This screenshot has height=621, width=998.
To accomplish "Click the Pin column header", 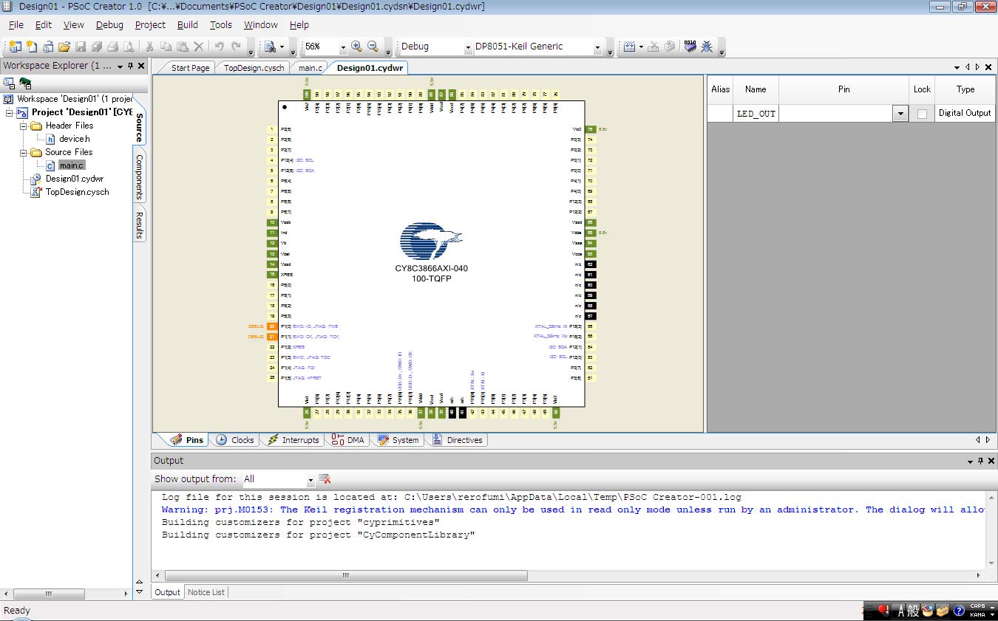I will point(843,89).
